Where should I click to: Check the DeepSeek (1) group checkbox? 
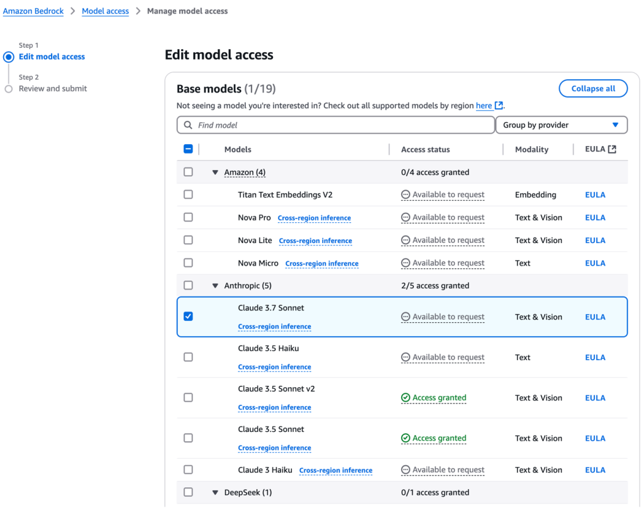coord(188,492)
